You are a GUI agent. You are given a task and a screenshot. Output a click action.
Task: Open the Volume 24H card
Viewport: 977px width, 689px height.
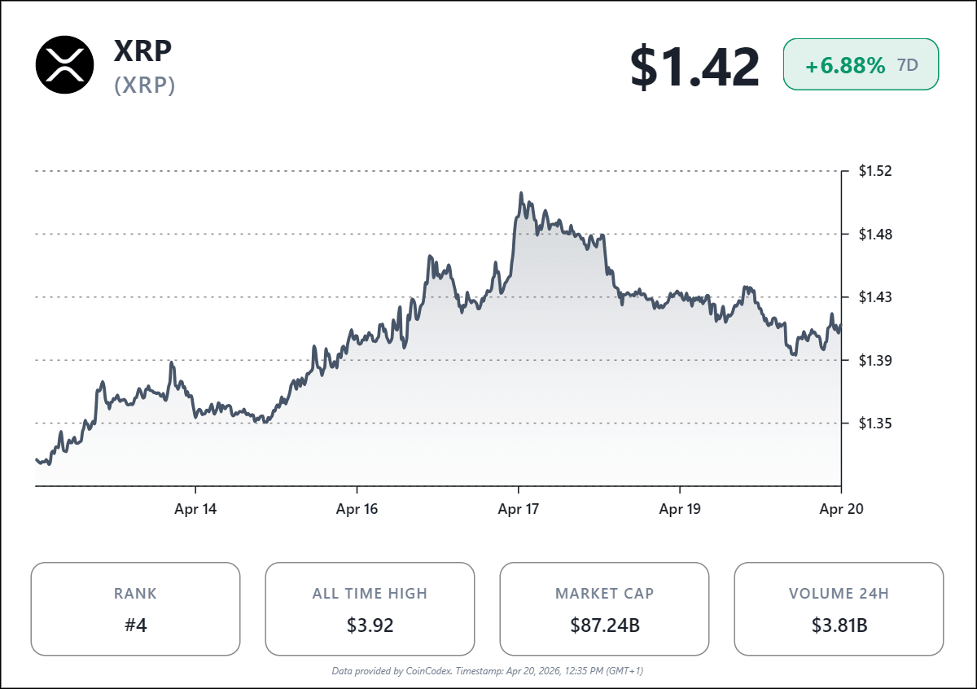point(839,608)
